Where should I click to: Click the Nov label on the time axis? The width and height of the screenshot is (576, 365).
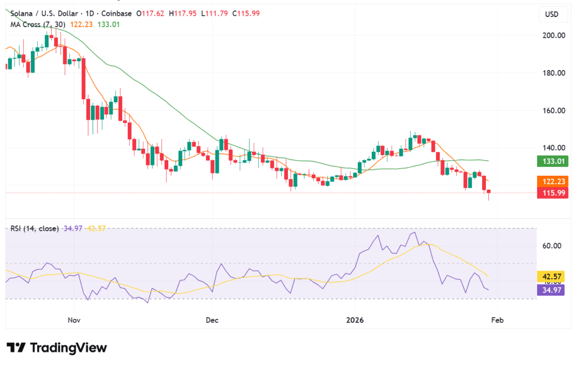(73, 320)
